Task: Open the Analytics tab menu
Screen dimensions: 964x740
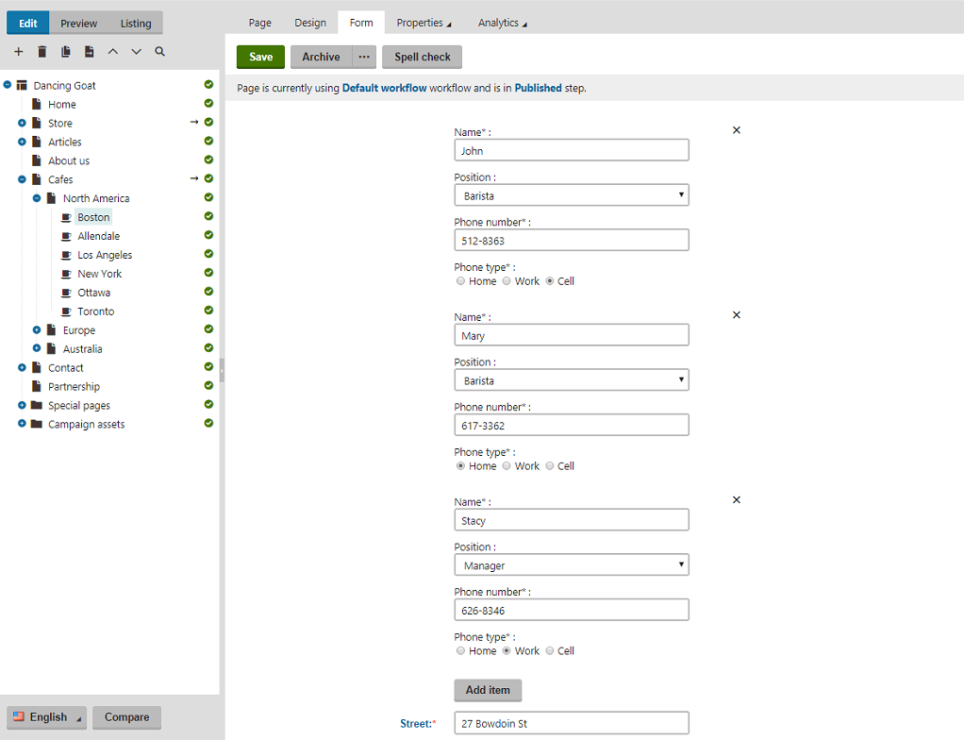Action: 503,23
